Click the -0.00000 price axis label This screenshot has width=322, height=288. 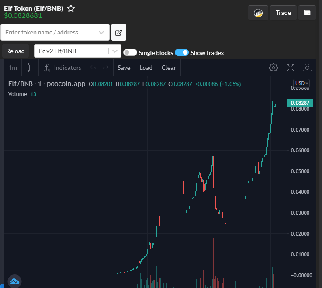pos(301,275)
